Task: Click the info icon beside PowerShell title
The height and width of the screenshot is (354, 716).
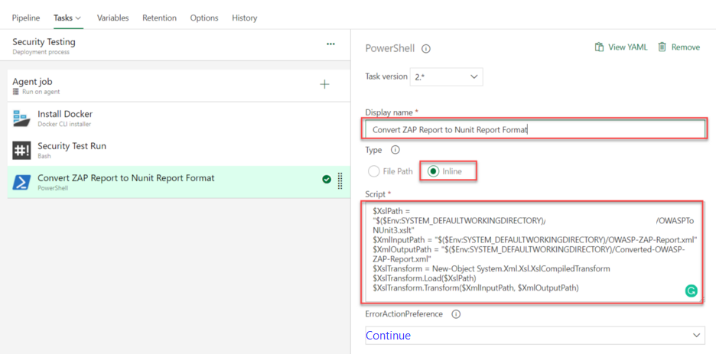Action: pos(426,48)
